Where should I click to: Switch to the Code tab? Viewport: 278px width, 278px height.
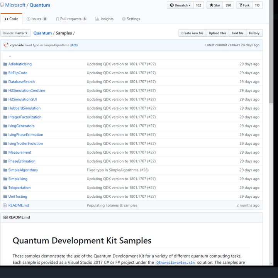click(x=11, y=19)
